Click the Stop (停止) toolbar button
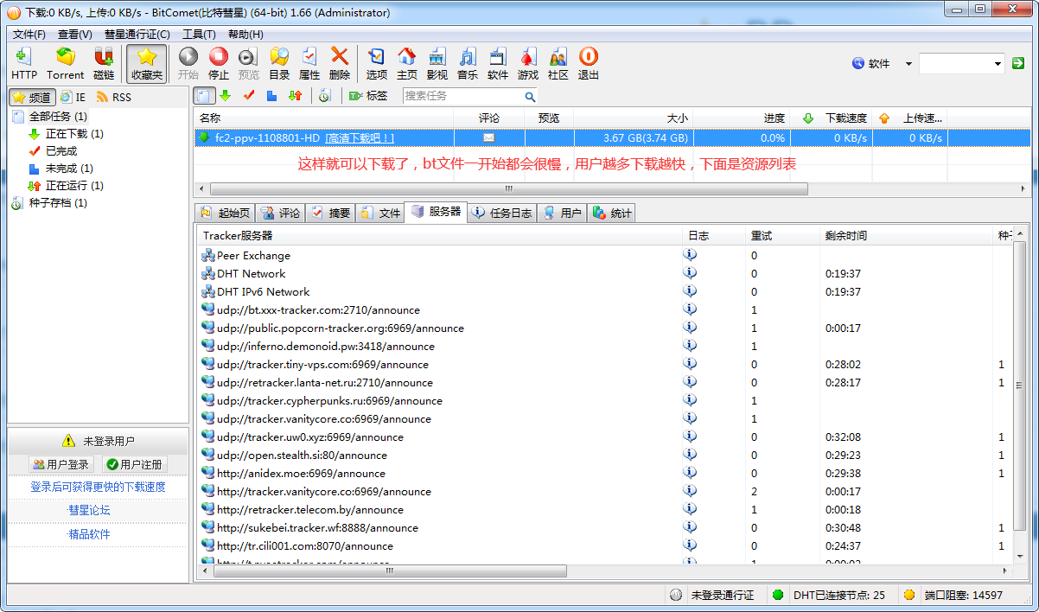 pyautogui.click(x=219, y=63)
